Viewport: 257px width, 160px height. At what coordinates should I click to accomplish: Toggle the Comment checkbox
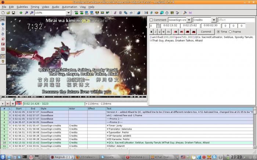point(151,20)
